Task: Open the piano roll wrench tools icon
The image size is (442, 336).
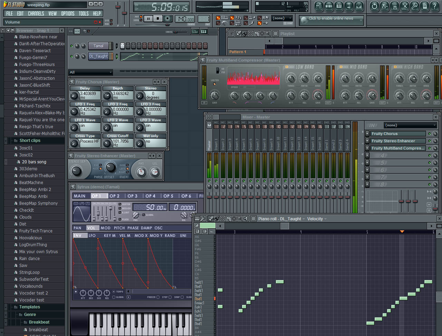Action: pos(203,219)
